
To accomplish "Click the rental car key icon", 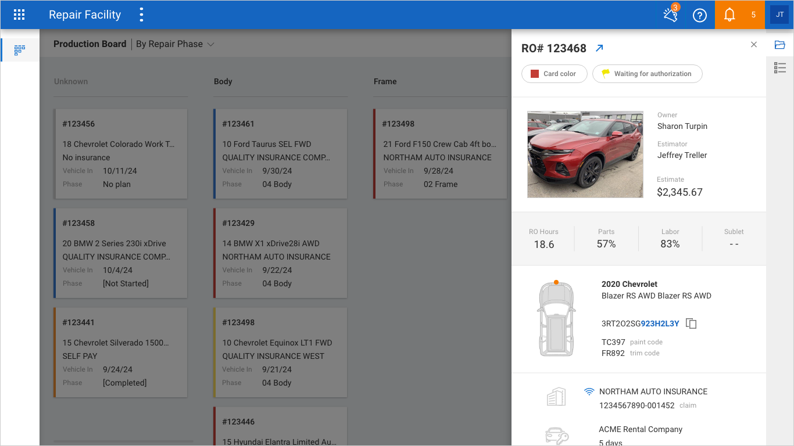I will pos(556,436).
